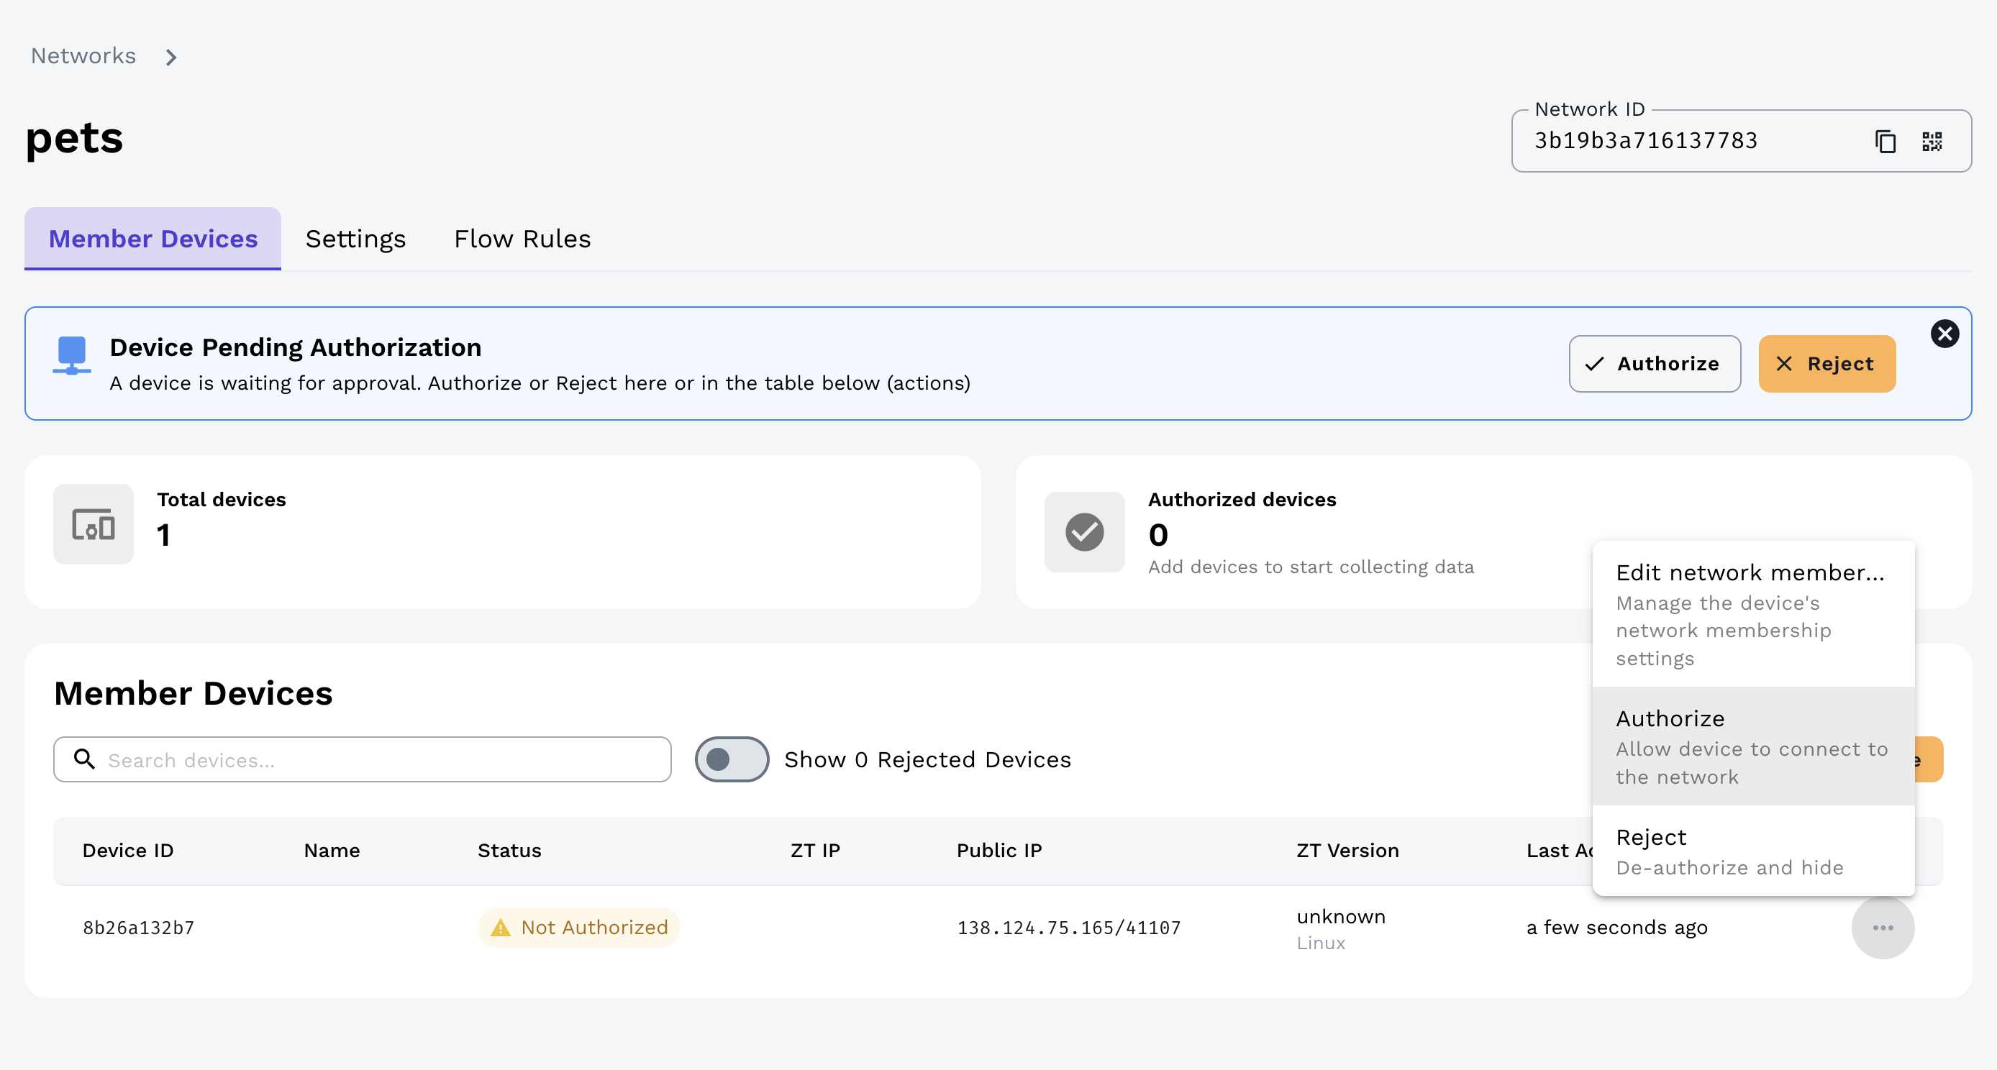Click the pending device network icon
The width and height of the screenshot is (1997, 1070).
click(72, 356)
